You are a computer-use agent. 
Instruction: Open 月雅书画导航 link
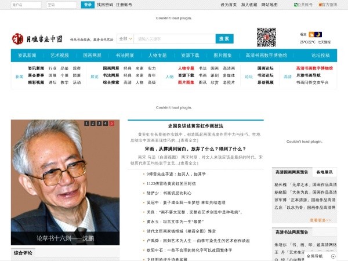(x=309, y=75)
